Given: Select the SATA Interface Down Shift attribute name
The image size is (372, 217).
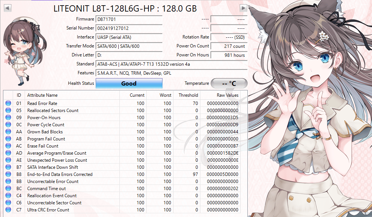Looking at the screenshot, I should [53, 167].
